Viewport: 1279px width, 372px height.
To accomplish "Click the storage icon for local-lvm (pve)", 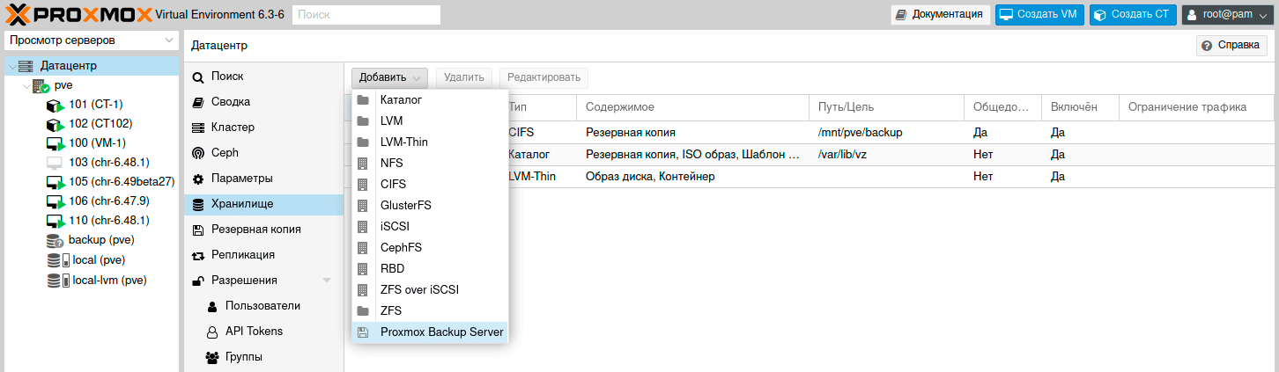I will click(x=56, y=281).
